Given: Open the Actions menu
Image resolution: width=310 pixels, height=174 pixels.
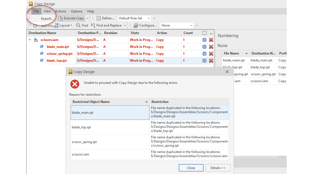Looking at the screenshot, I should (x=61, y=11).
